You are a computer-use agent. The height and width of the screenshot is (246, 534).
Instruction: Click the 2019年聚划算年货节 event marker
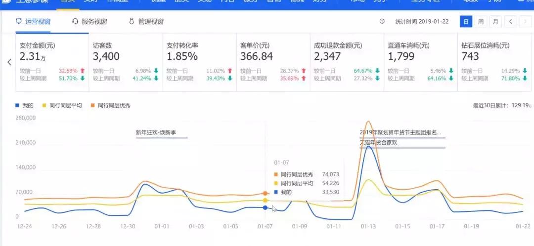(x=402, y=133)
